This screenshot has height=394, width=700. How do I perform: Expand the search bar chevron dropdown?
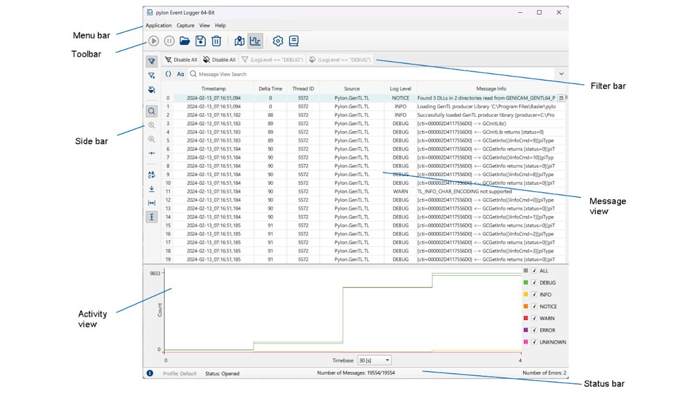tap(561, 74)
